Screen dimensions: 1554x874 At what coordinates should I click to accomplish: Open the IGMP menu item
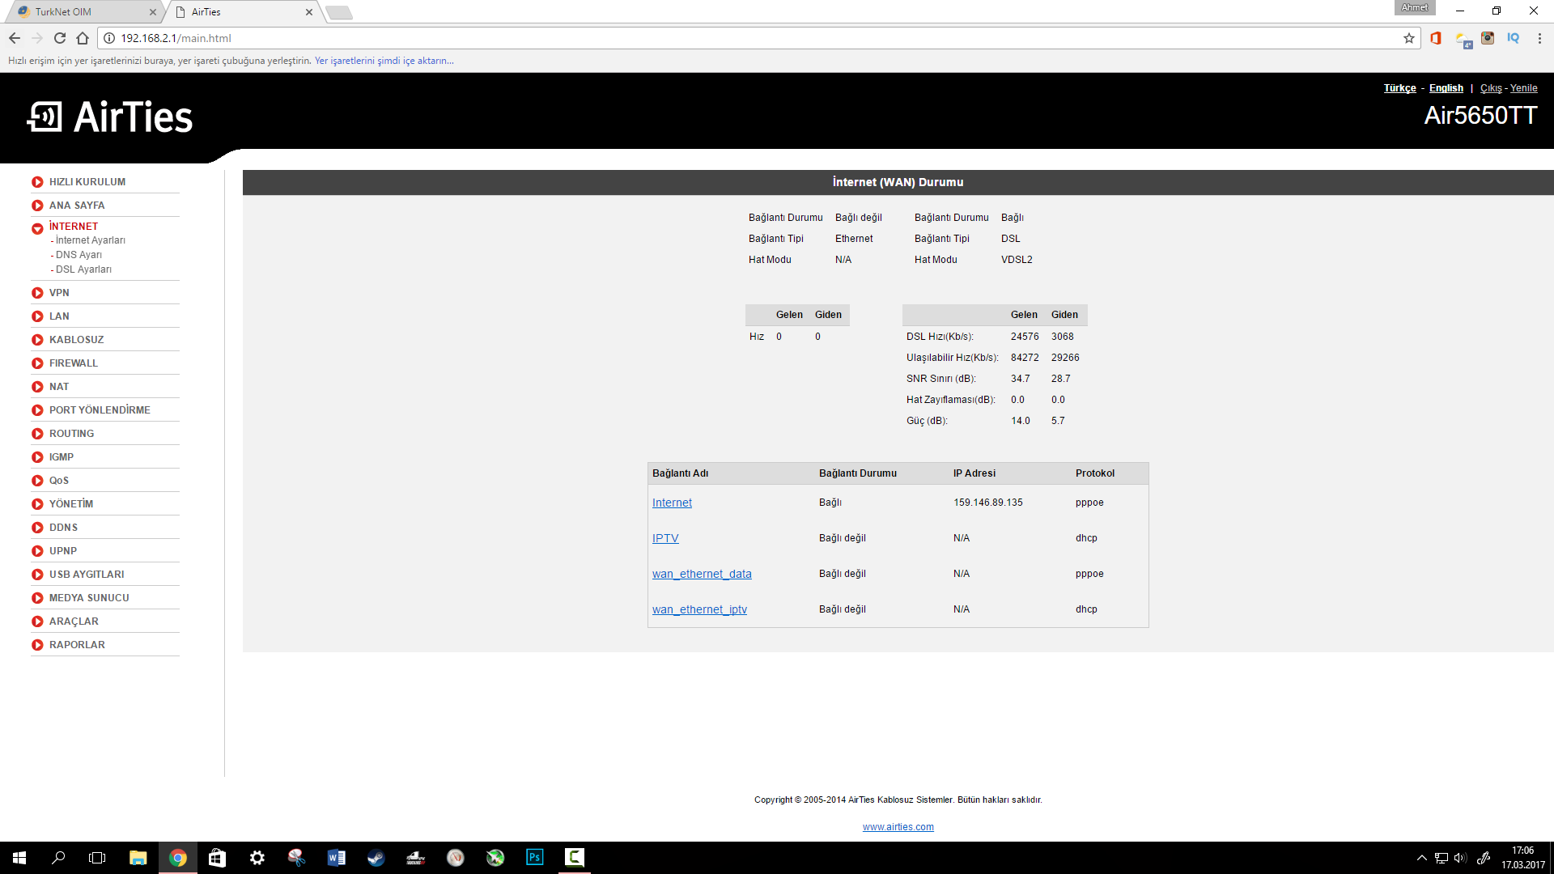click(x=62, y=457)
